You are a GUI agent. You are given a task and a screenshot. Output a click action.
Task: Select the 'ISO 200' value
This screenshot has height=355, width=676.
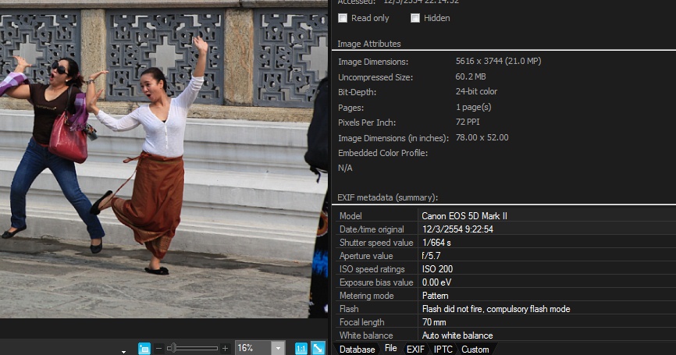coord(437,269)
